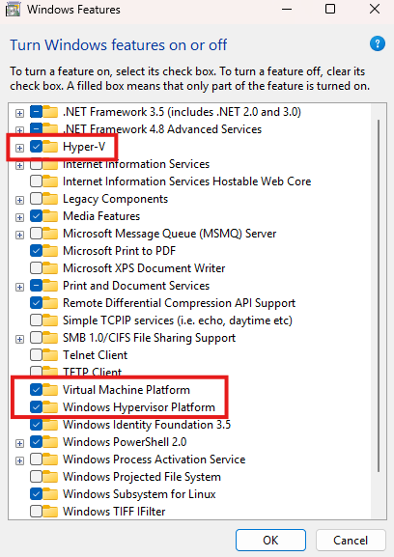The width and height of the screenshot is (394, 557).
Task: Uncheck Virtual Machine Platform checkbox
Action: 37,390
